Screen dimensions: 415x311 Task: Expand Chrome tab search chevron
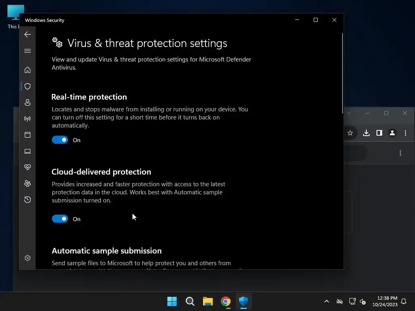point(349,113)
